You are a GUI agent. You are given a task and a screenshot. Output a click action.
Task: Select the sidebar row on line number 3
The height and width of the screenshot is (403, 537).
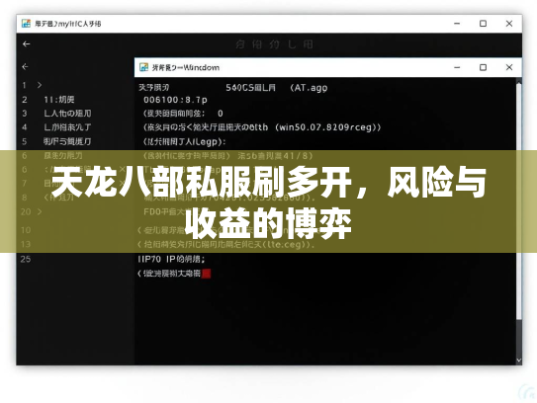point(67,114)
